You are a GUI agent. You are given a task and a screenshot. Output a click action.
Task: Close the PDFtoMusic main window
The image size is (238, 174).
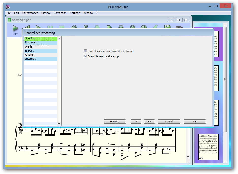click(x=225, y=6)
